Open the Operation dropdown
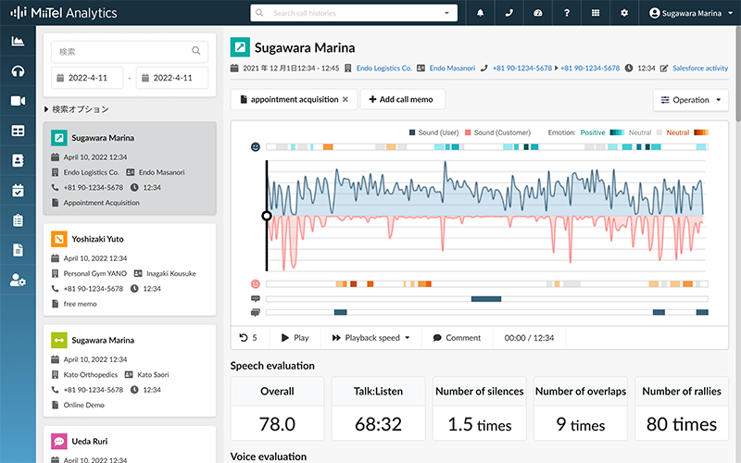The height and width of the screenshot is (463, 741). point(690,100)
